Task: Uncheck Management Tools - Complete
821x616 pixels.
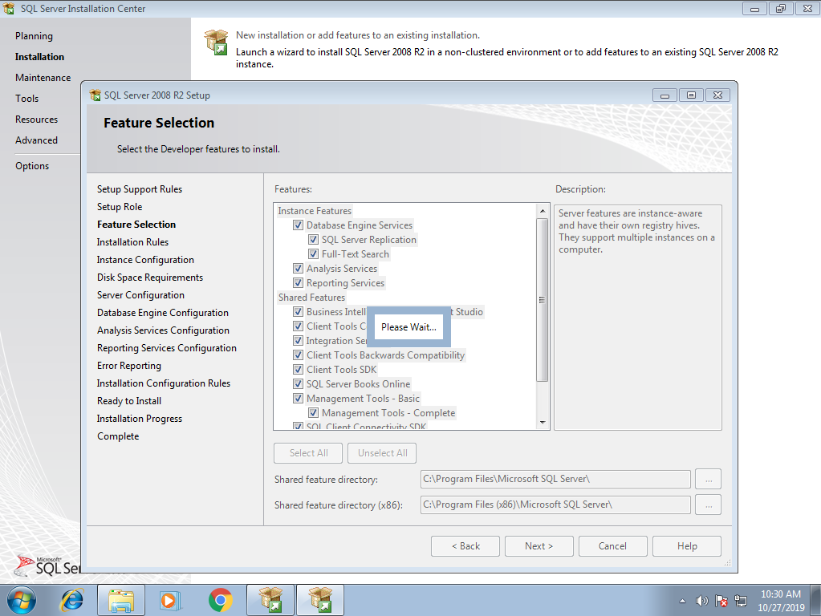Action: (313, 413)
